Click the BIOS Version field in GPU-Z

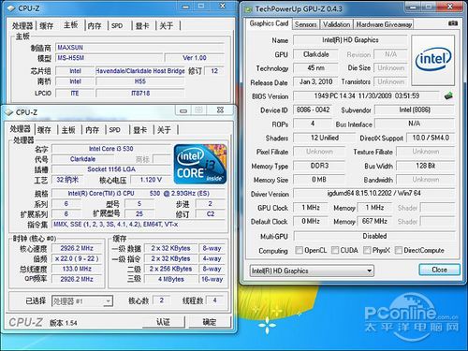[x=367, y=95]
